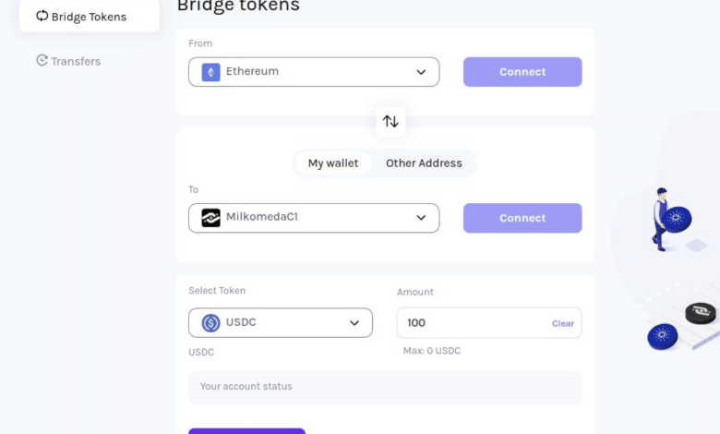Clear the amount field
This screenshot has height=434, width=720.
coord(563,324)
